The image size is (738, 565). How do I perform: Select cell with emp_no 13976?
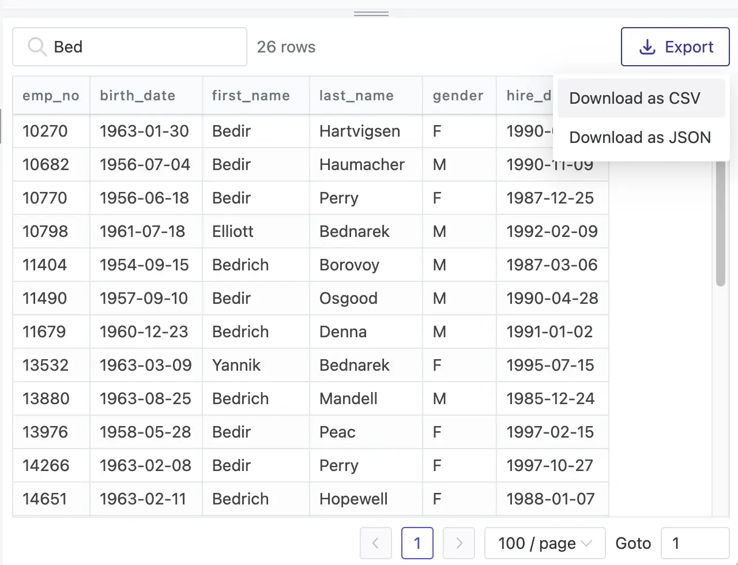point(51,432)
